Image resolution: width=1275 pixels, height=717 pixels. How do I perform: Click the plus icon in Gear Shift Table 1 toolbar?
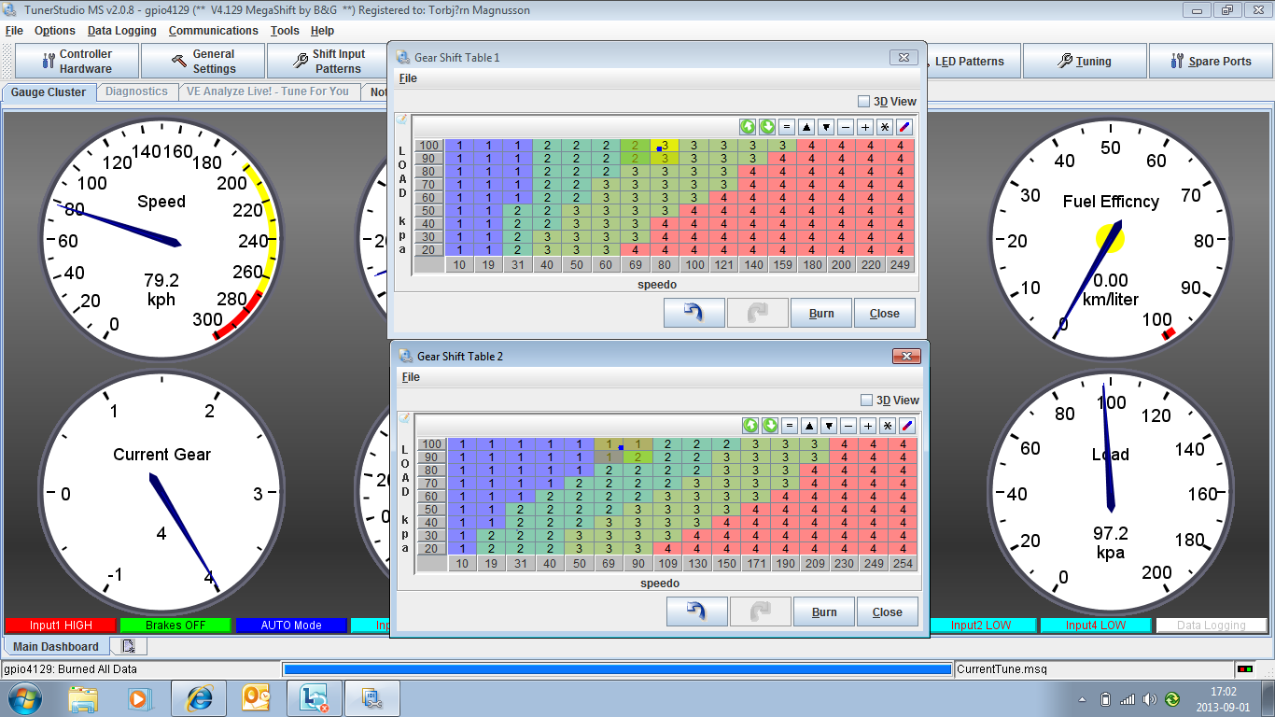tap(865, 127)
